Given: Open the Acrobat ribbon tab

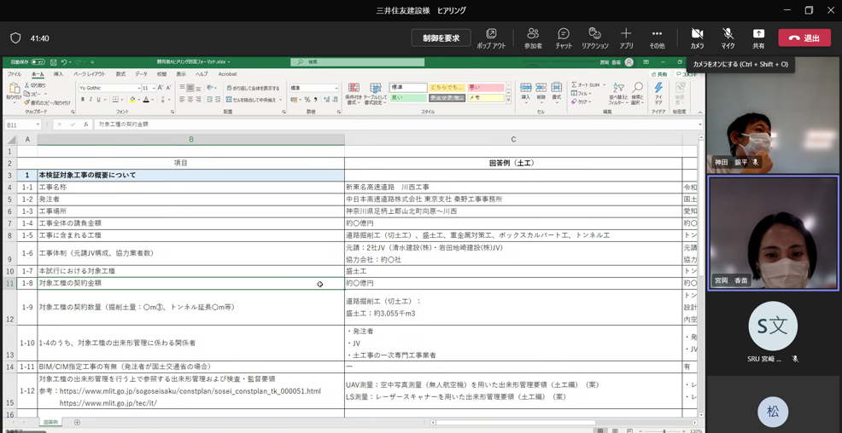Looking at the screenshot, I should click(x=227, y=74).
